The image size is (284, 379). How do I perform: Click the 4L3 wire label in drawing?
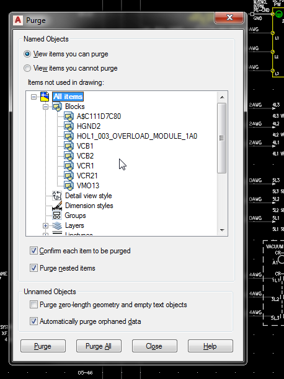[276, 105]
